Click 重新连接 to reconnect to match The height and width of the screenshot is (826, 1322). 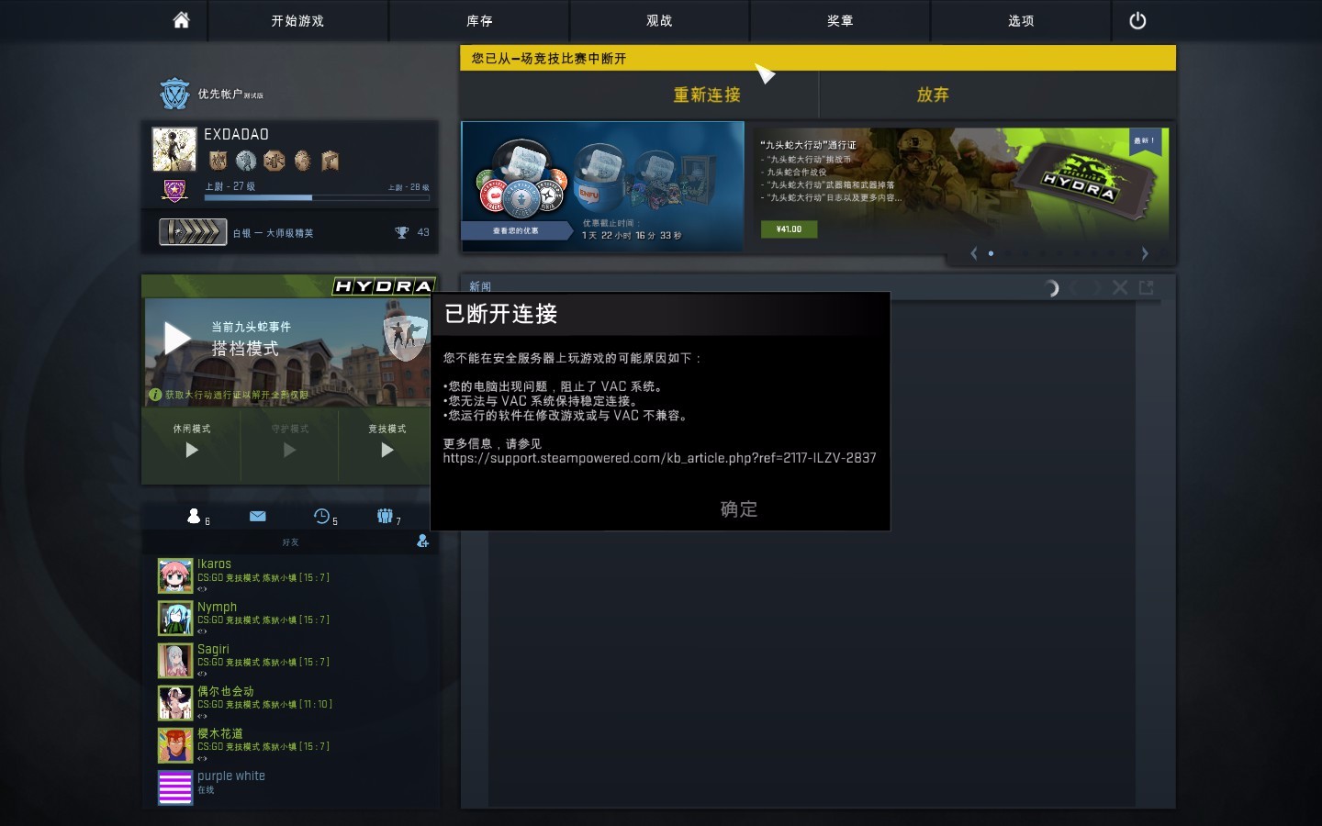(x=707, y=95)
